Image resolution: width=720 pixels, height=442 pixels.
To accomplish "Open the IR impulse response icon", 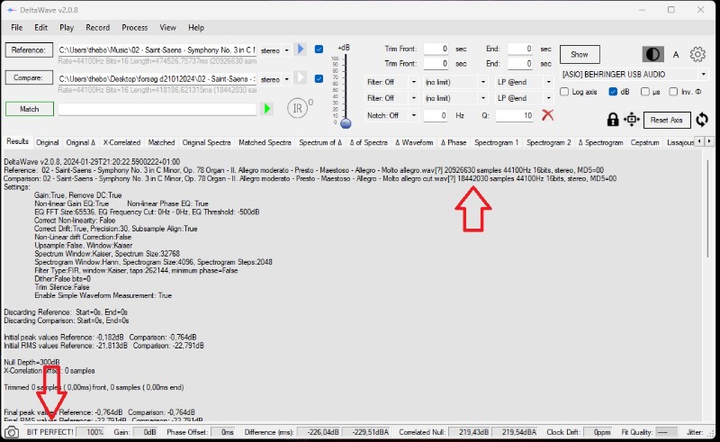I will [298, 108].
